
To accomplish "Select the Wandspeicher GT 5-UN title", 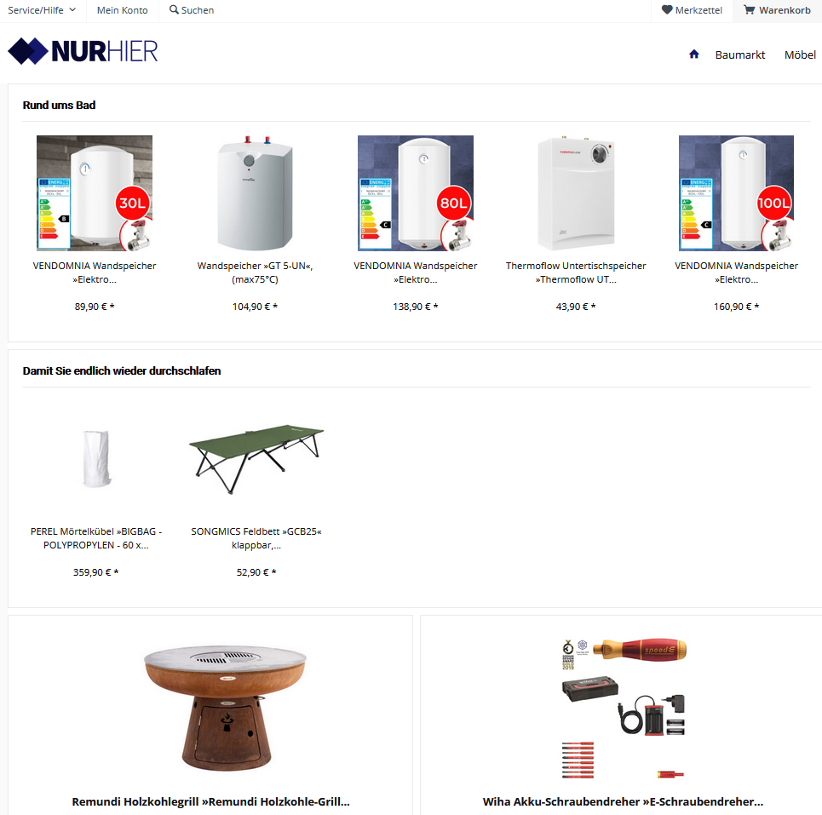I will tap(255, 273).
